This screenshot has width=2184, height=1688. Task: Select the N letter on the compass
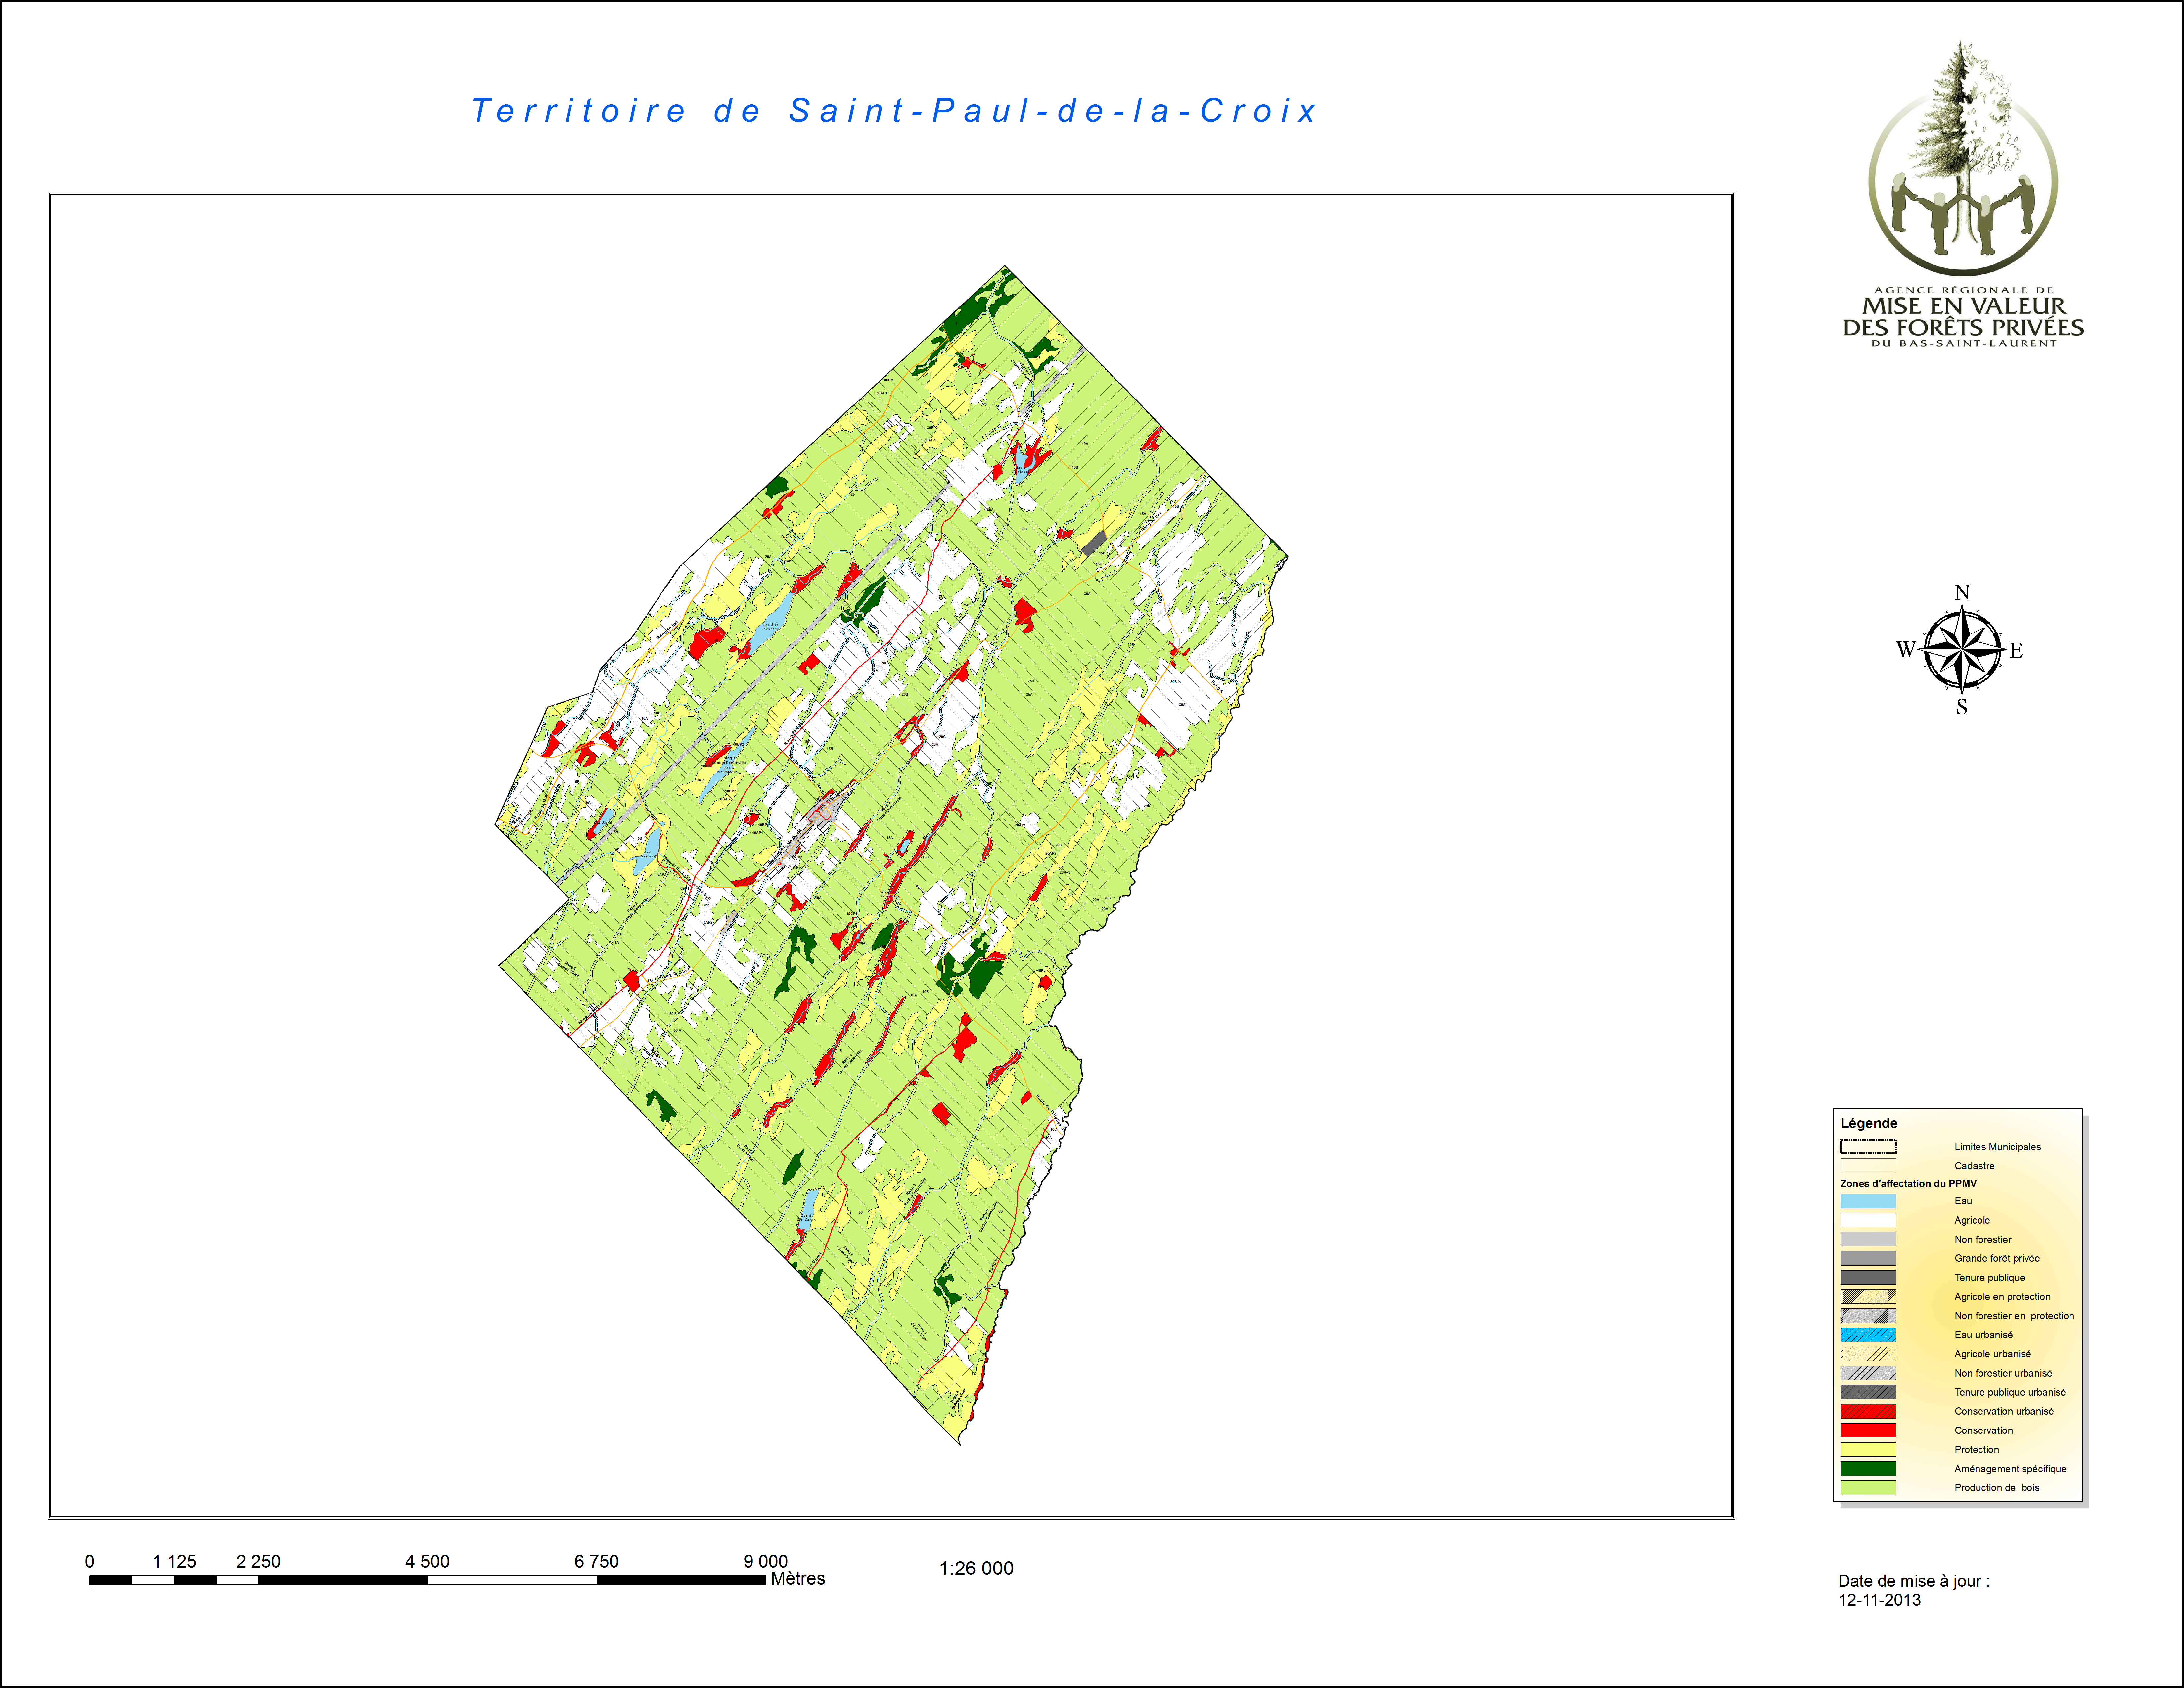tap(1962, 592)
